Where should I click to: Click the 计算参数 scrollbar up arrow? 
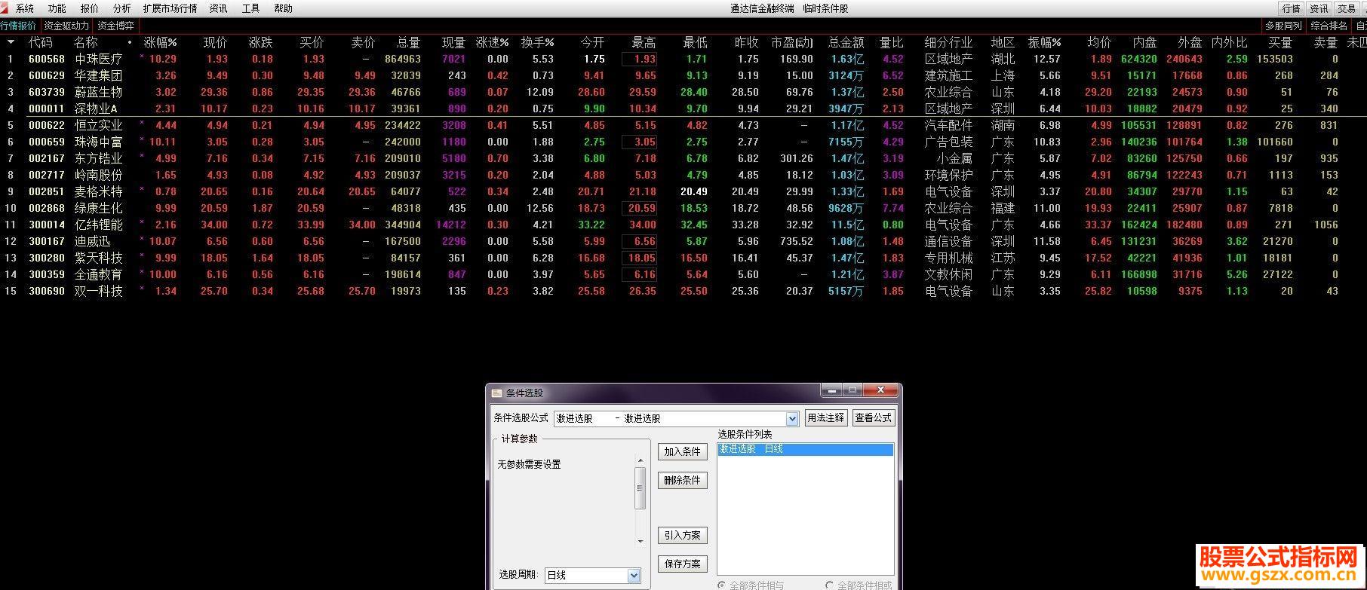click(640, 460)
